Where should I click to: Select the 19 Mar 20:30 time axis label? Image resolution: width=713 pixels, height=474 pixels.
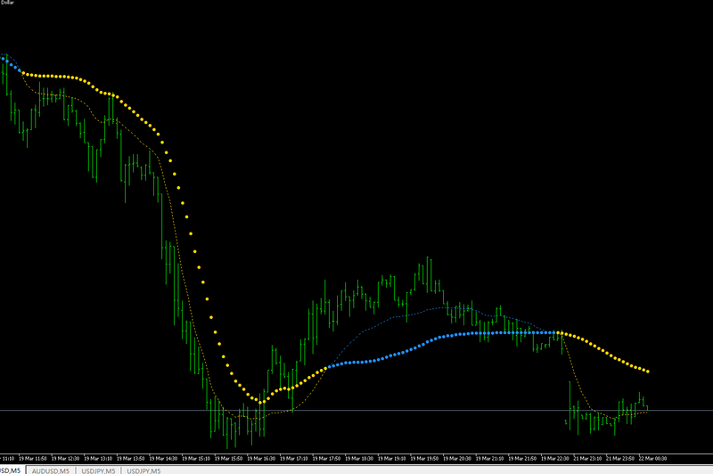(457, 459)
